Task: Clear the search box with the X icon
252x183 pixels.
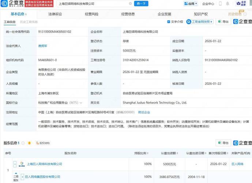Action: (130, 4)
